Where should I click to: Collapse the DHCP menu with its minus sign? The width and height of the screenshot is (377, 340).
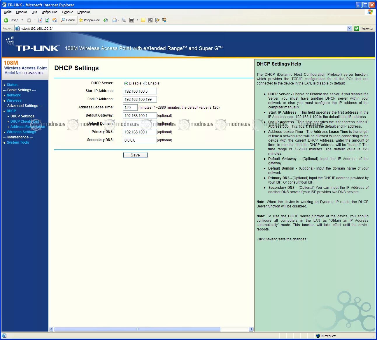point(4,111)
